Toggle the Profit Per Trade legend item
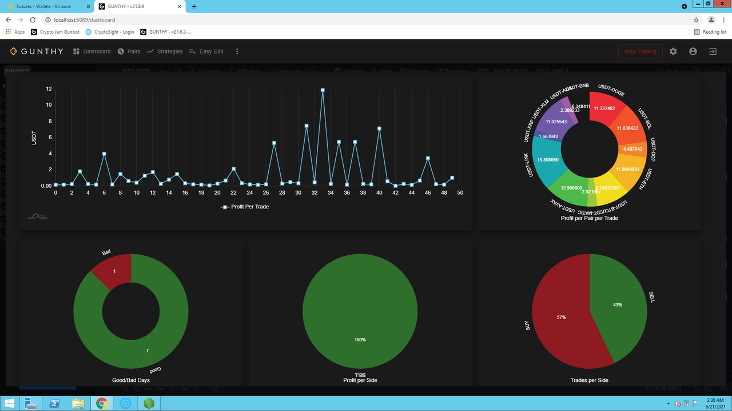The image size is (732, 411). click(x=245, y=207)
